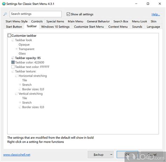
Task: Choose Stretch under Vertical stretching
Action: (x=27, y=103)
